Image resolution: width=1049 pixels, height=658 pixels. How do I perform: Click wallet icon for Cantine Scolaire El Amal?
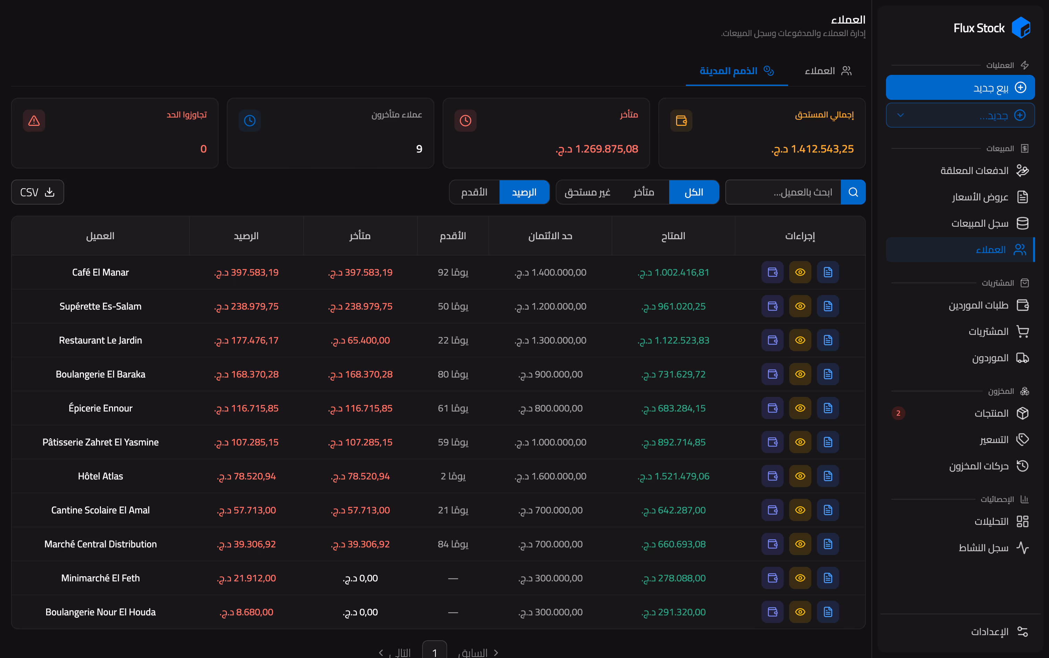pyautogui.click(x=772, y=510)
